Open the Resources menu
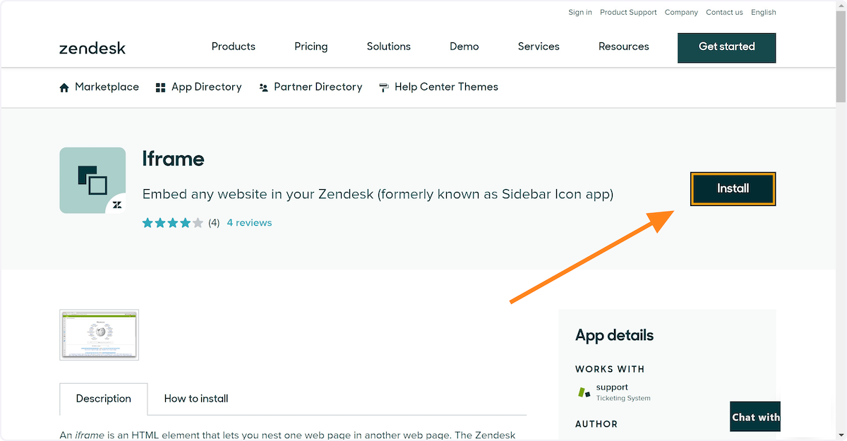This screenshot has height=441, width=847. [624, 47]
